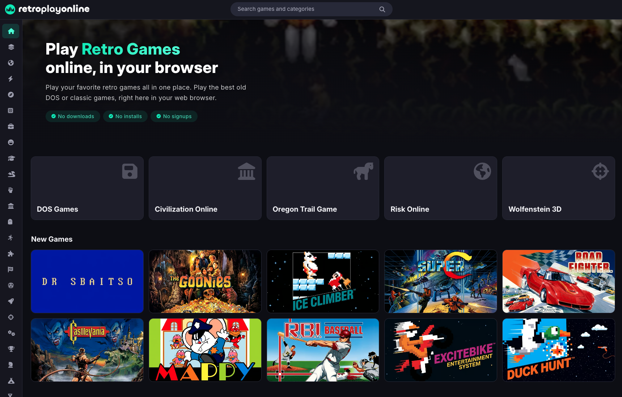Launch the Road Fighter game thumbnail

pos(559,281)
